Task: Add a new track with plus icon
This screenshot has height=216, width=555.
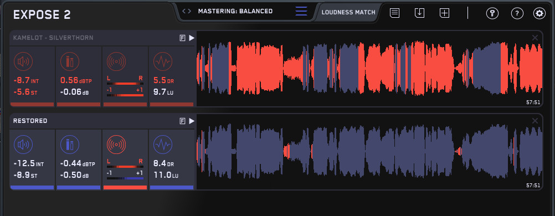Action: pos(444,13)
